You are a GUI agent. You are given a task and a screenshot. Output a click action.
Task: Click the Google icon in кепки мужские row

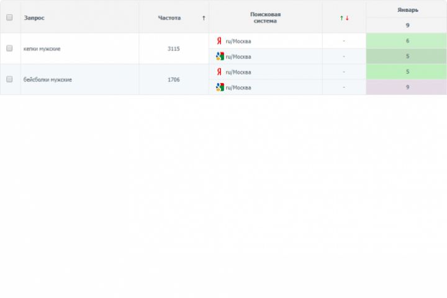(x=220, y=56)
